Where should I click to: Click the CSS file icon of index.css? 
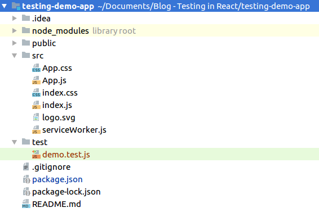click(x=36, y=93)
